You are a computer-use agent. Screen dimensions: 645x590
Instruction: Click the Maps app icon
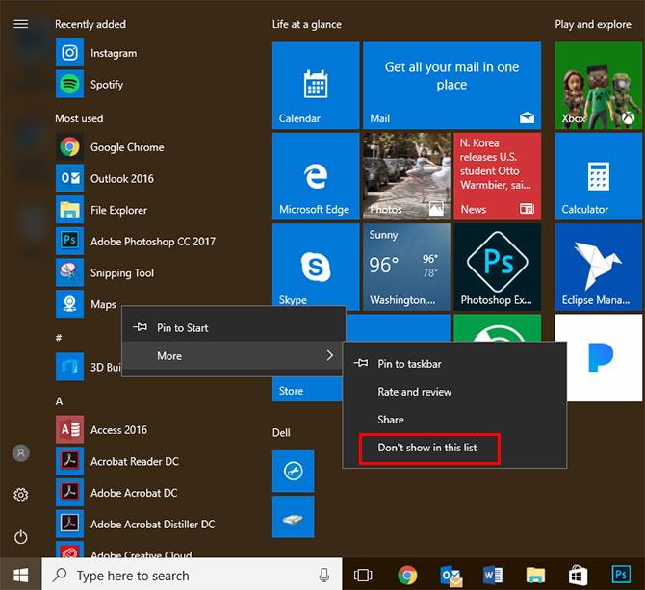point(69,304)
